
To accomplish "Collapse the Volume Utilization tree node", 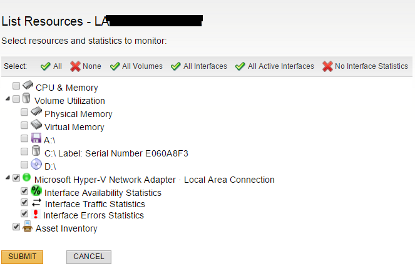I will [x=8, y=100].
